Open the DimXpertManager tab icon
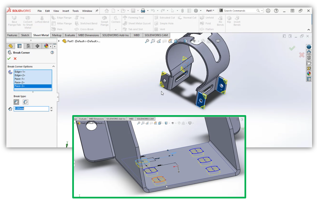This screenshot has width=317, height=203. pos(38,46)
